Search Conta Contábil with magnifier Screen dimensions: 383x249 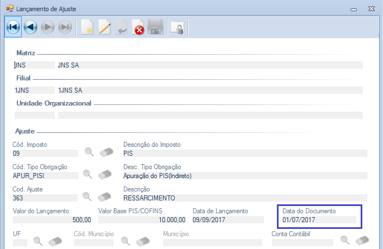coord(345,240)
